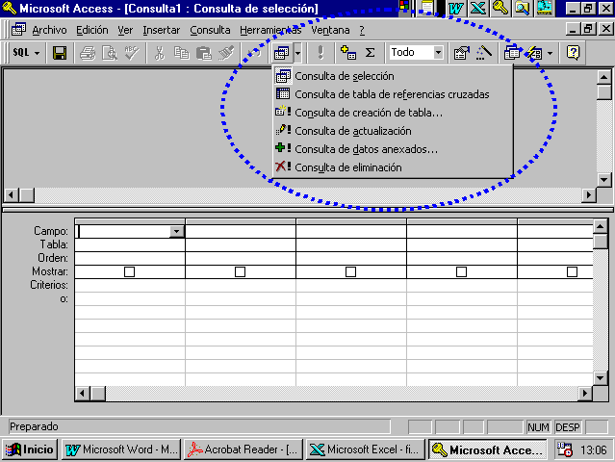Image resolution: width=615 pixels, height=462 pixels.
Task: Open the Properties toolbar icon
Action: 462,53
